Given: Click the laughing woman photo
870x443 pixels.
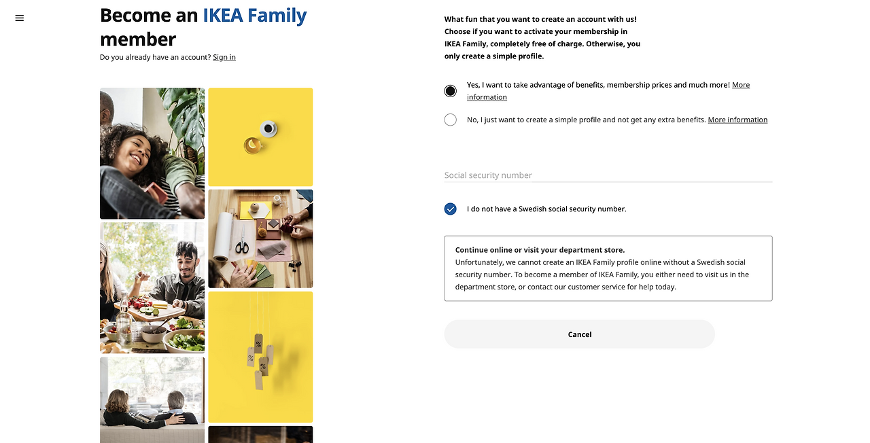Looking at the screenshot, I should pyautogui.click(x=152, y=153).
